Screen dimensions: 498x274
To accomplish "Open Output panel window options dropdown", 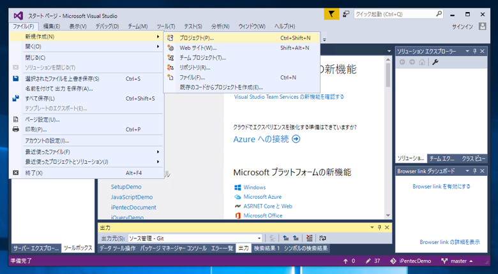I will tap(372, 227).
